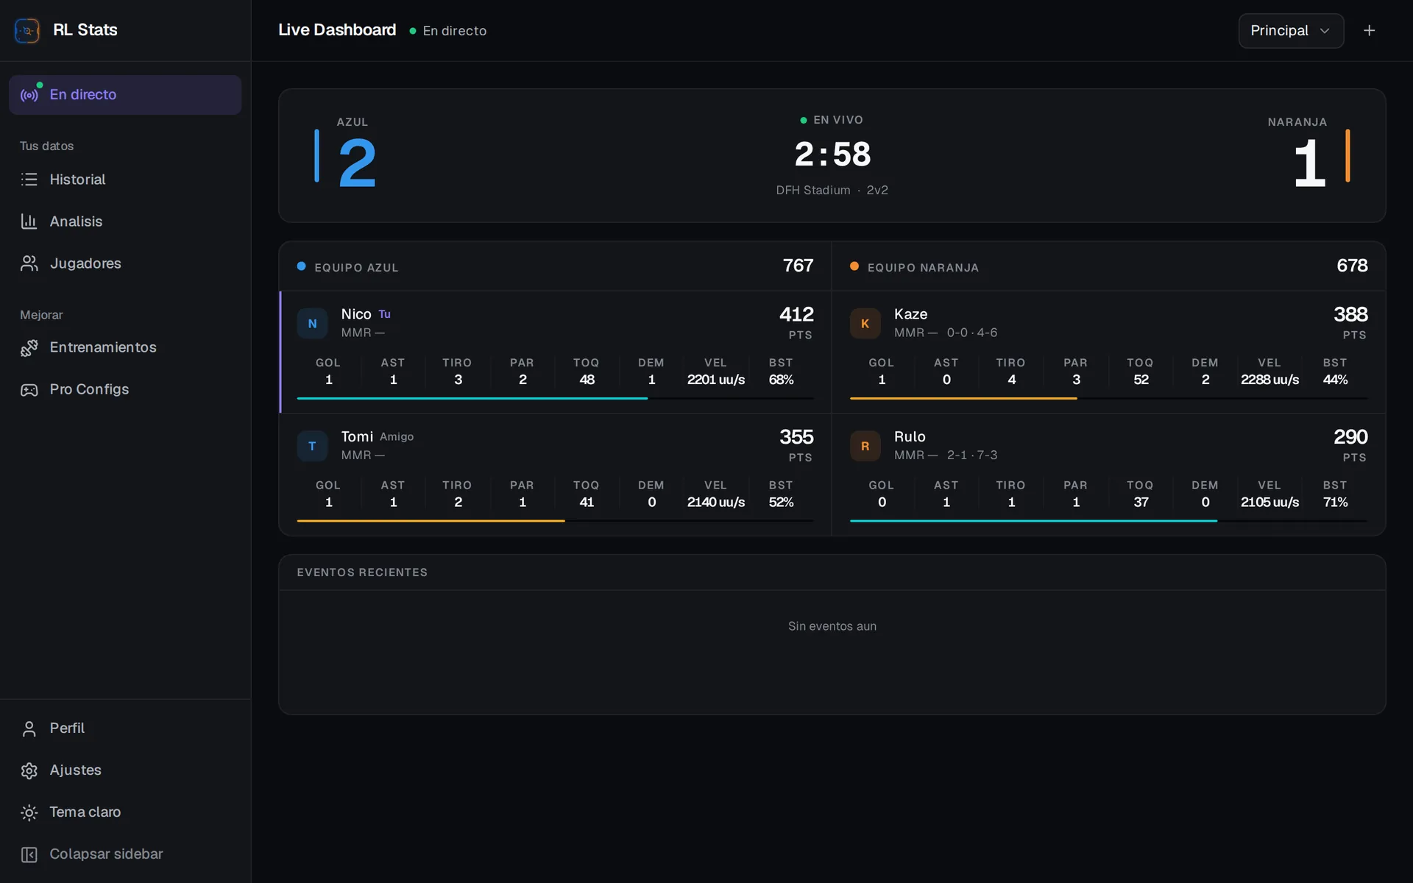Viewport: 1413px width, 883px height.
Task: Click the RL Stats logo icon
Action: coord(27,30)
